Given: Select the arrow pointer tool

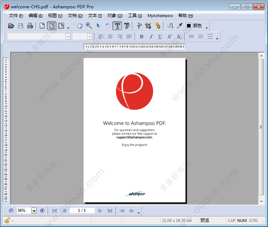Looking at the screenshot, I should (x=98, y=26).
